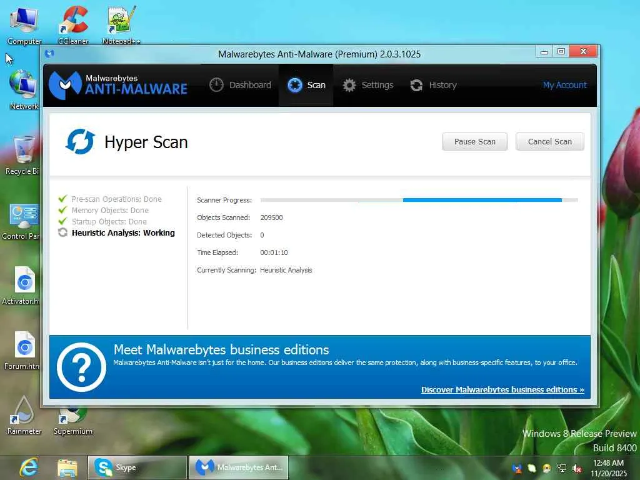Open the Activator.htm desktop file
The image size is (640, 480).
click(x=22, y=286)
